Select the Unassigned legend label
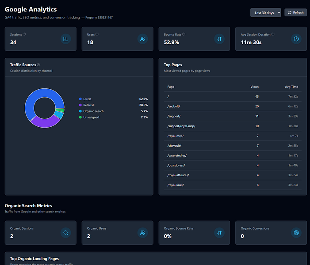The image size is (310, 265). point(91,117)
